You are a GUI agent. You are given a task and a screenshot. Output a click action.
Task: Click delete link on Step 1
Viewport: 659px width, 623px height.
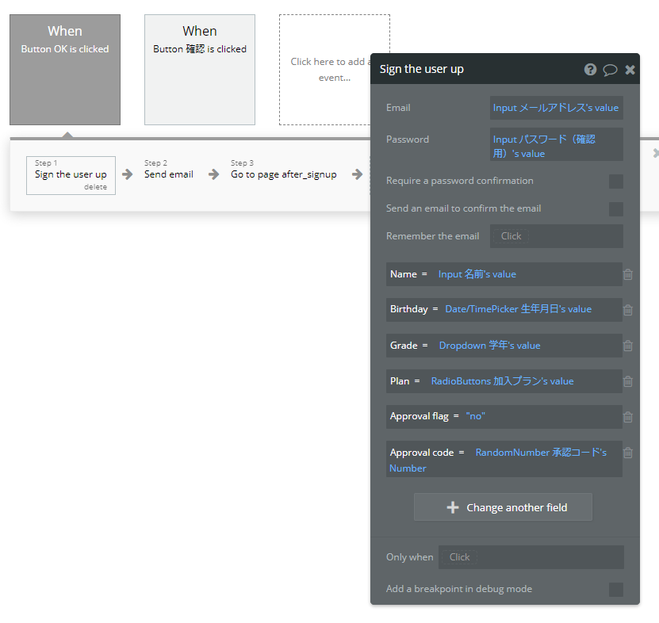coord(95,187)
